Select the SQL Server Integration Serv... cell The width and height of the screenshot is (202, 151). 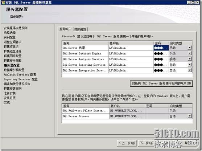85,70
